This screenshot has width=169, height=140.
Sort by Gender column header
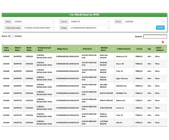(139, 49)
